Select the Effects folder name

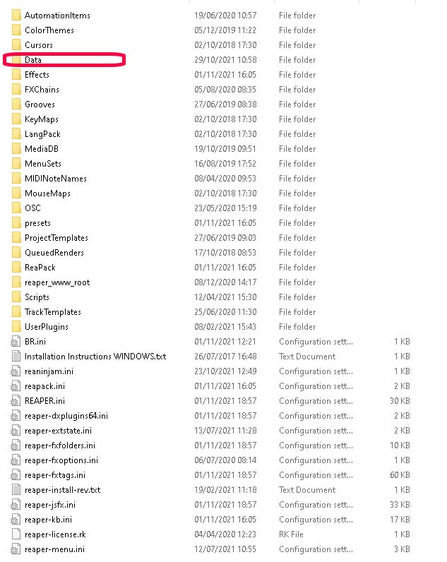click(x=37, y=75)
